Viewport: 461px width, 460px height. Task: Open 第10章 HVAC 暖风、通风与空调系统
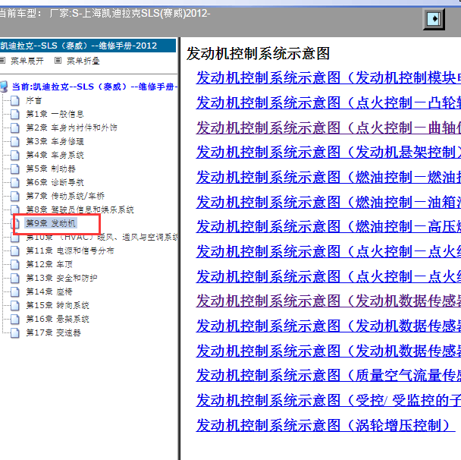(x=102, y=237)
